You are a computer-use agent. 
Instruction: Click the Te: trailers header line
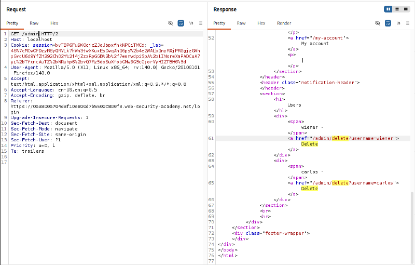[27, 151]
